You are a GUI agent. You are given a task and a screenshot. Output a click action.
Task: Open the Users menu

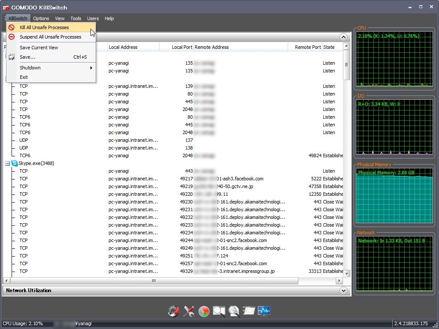click(x=93, y=18)
